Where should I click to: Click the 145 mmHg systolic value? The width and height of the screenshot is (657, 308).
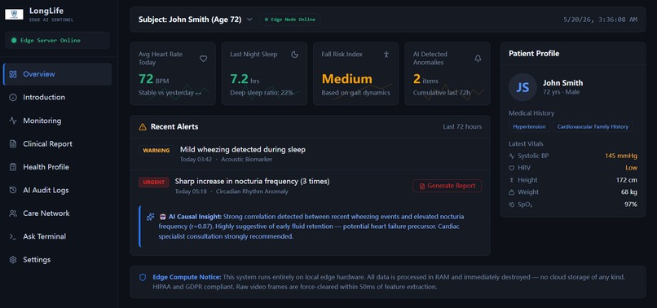[621, 156]
